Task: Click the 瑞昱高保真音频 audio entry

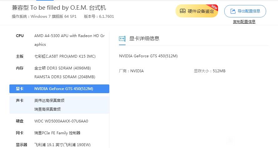Action: pos(47,109)
